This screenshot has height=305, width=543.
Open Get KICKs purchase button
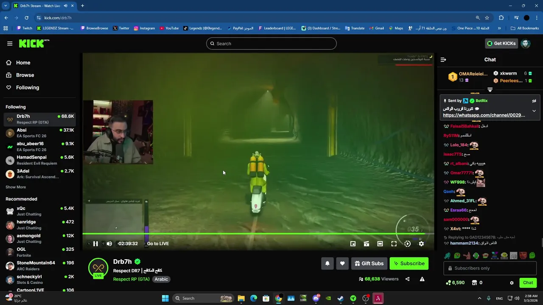(x=501, y=44)
